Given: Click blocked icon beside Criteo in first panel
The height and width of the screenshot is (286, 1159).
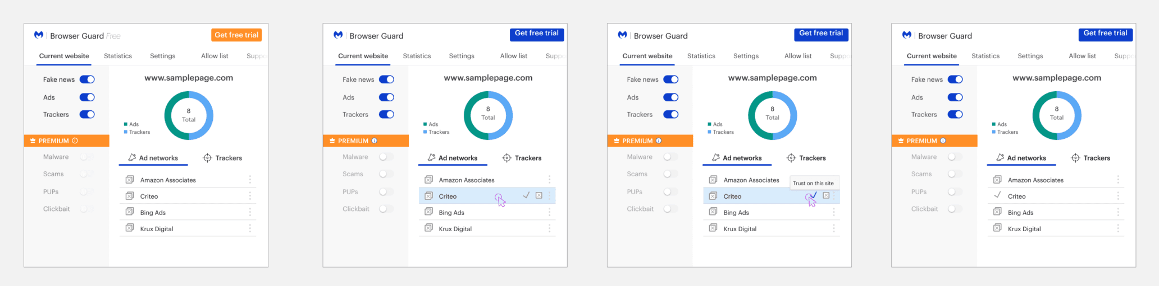Looking at the screenshot, I should (130, 196).
